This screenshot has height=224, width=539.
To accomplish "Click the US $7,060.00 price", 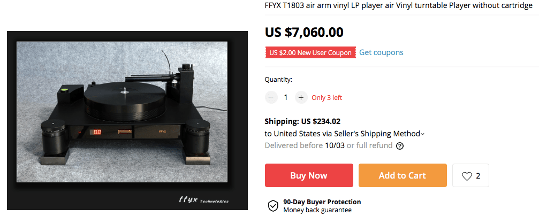I will click(x=304, y=32).
